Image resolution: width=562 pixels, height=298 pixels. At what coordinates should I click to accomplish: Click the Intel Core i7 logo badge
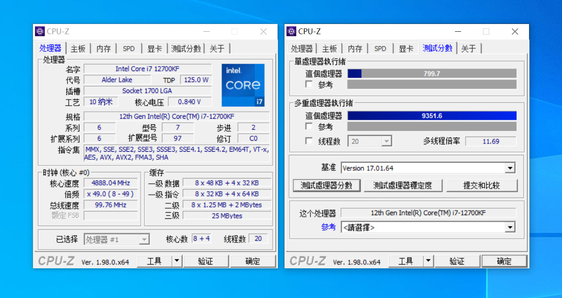pyautogui.click(x=243, y=85)
